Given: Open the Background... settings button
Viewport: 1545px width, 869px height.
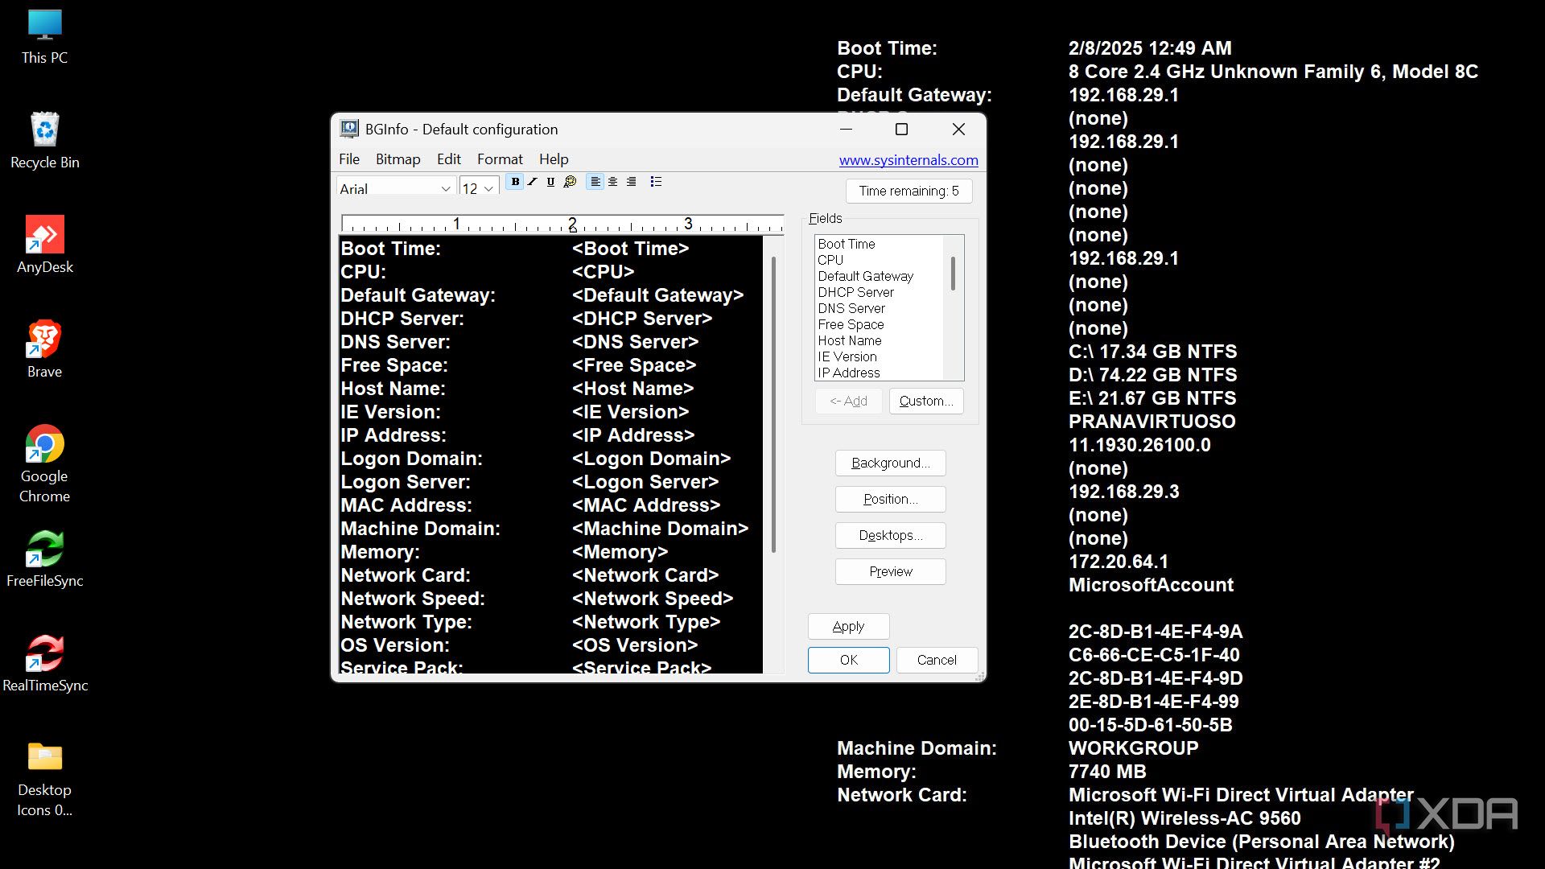Looking at the screenshot, I should coord(891,463).
